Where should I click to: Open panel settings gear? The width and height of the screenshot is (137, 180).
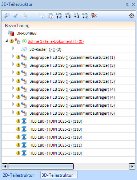click(132, 16)
